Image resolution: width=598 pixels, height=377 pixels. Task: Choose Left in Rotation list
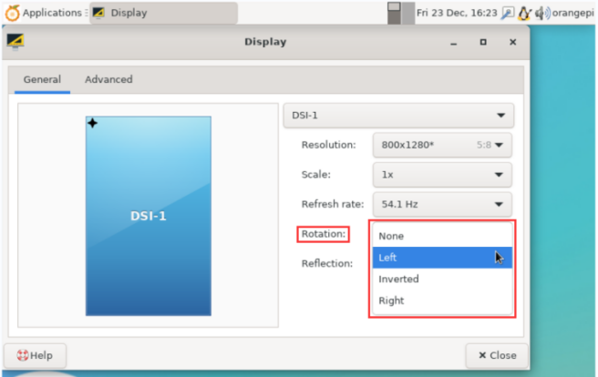(x=442, y=258)
